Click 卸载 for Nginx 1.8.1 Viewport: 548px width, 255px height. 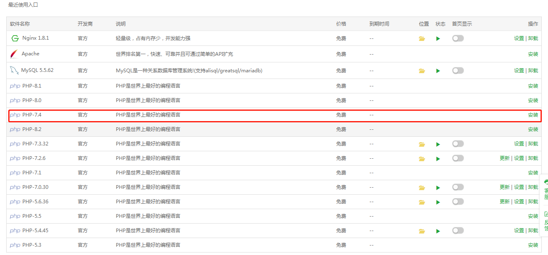coord(533,38)
